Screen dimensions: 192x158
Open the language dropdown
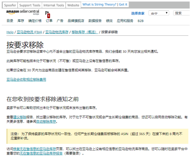pyautogui.click(x=159, y=13)
